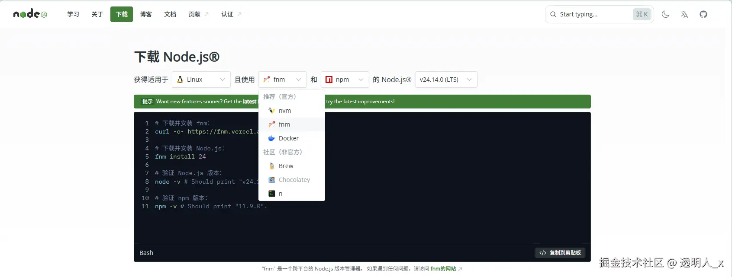Select fnm option in the list
The width and height of the screenshot is (732, 277).
click(292, 124)
